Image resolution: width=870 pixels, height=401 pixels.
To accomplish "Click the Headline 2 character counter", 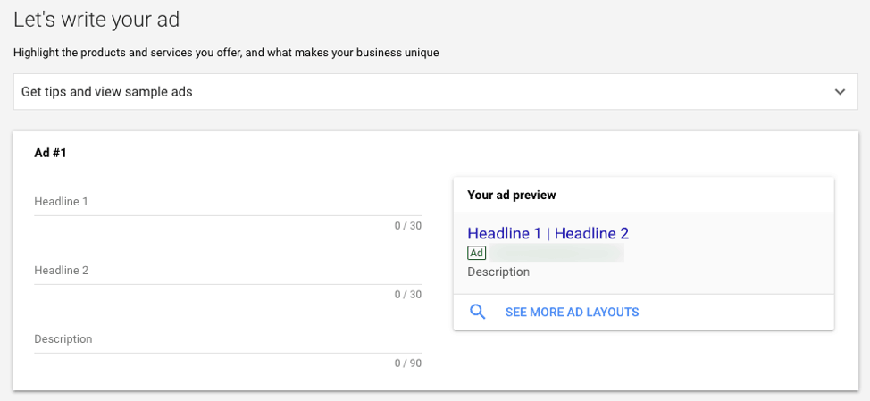I will 407,295.
